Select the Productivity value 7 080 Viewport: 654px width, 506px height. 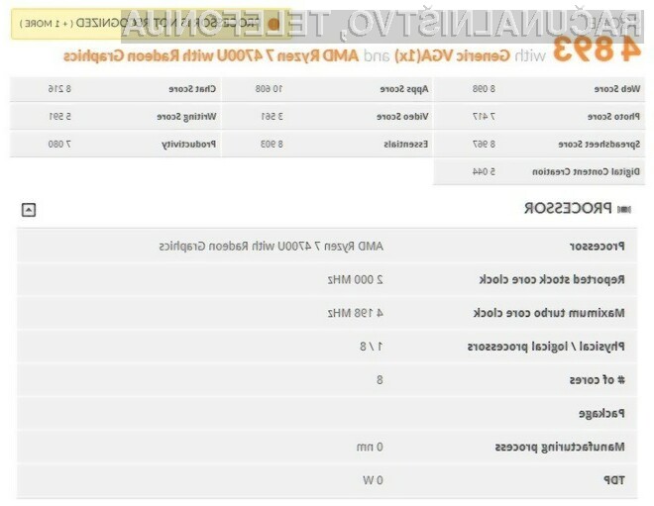coord(59,145)
